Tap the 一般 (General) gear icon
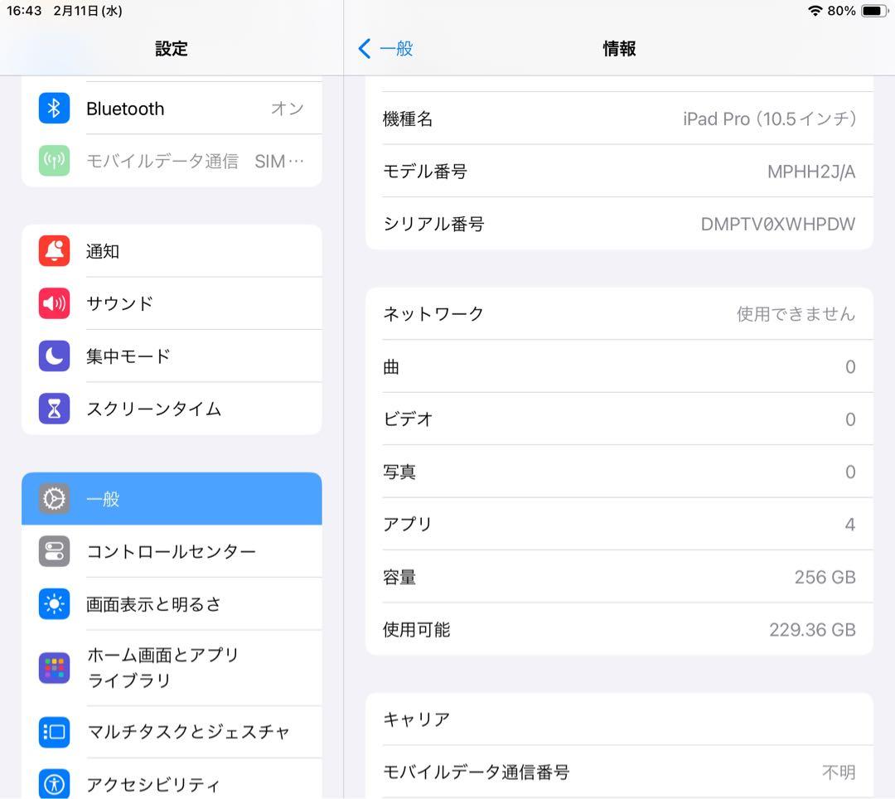Screen dimensions: 895x799 [x=53, y=499]
